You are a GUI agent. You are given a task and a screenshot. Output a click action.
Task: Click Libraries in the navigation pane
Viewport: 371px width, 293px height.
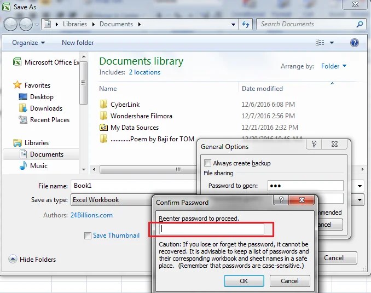pyautogui.click(x=31, y=143)
